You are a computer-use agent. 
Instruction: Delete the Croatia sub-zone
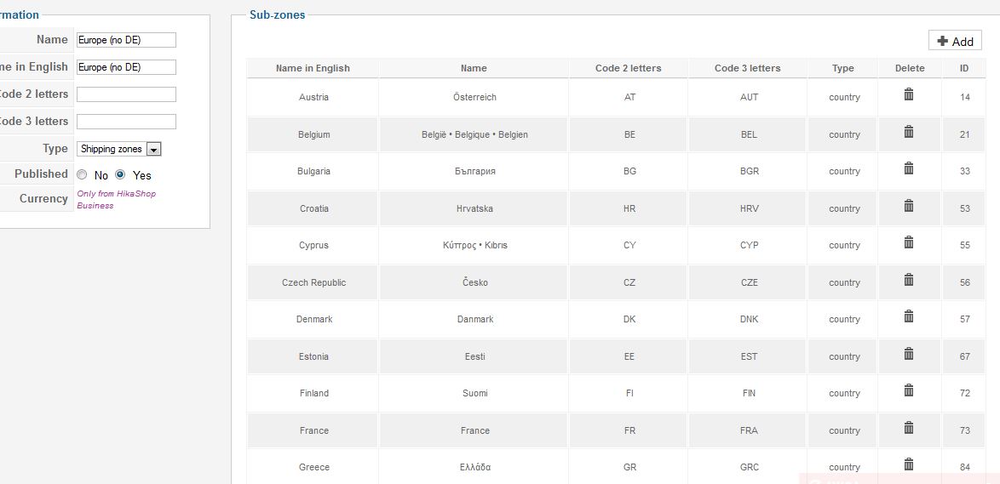click(909, 206)
